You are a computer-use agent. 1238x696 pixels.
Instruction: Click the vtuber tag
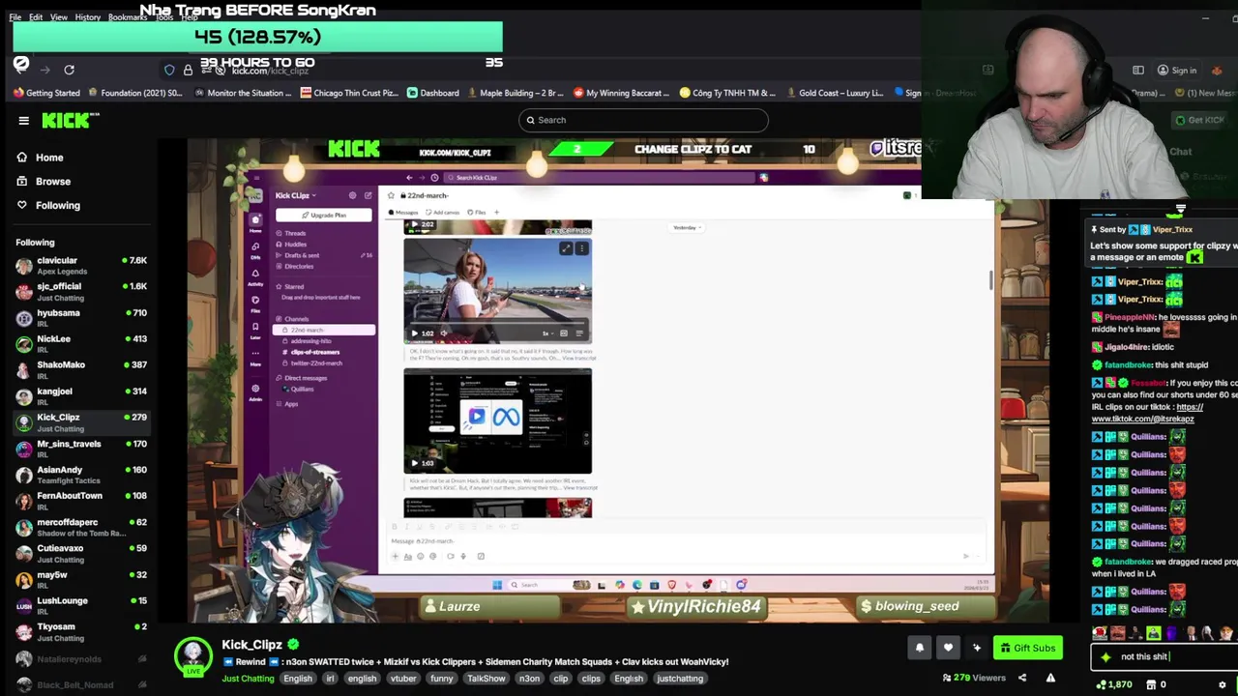point(403,679)
